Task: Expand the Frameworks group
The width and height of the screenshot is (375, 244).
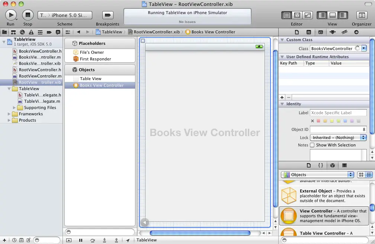Action: click(x=9, y=114)
